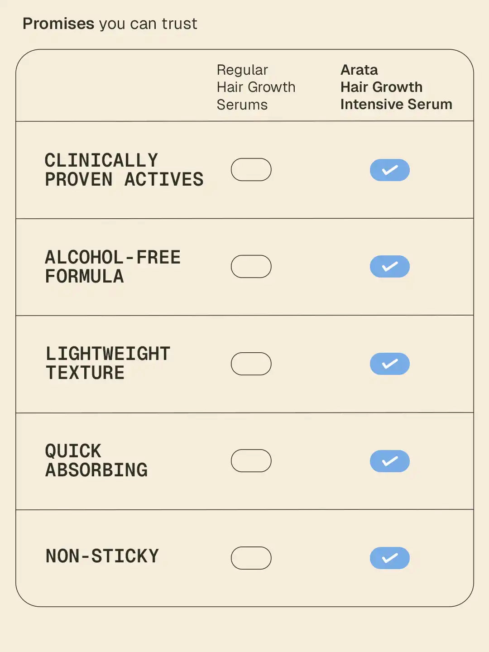The image size is (489, 652).
Task: Select the Arata Hair Growth Intensive Serum header
Action: coord(396,87)
